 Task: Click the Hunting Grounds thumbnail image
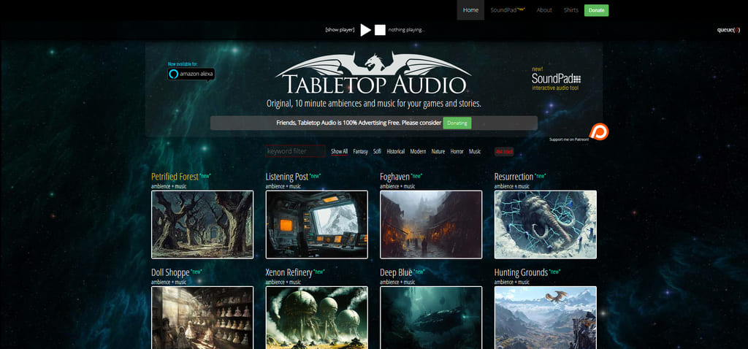tap(545, 318)
